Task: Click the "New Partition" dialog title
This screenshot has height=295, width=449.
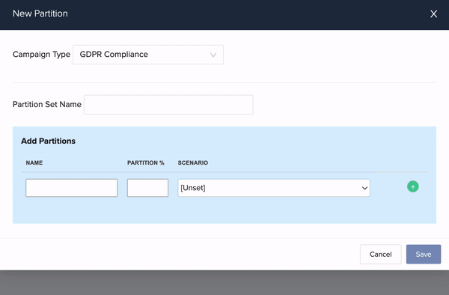Action: click(x=40, y=13)
